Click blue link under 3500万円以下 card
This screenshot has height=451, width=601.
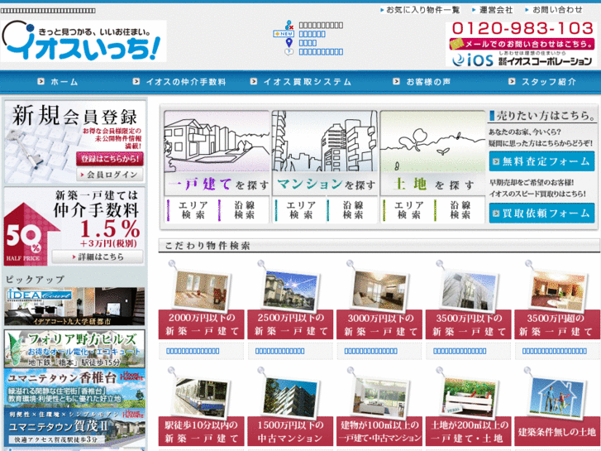tap(460, 351)
